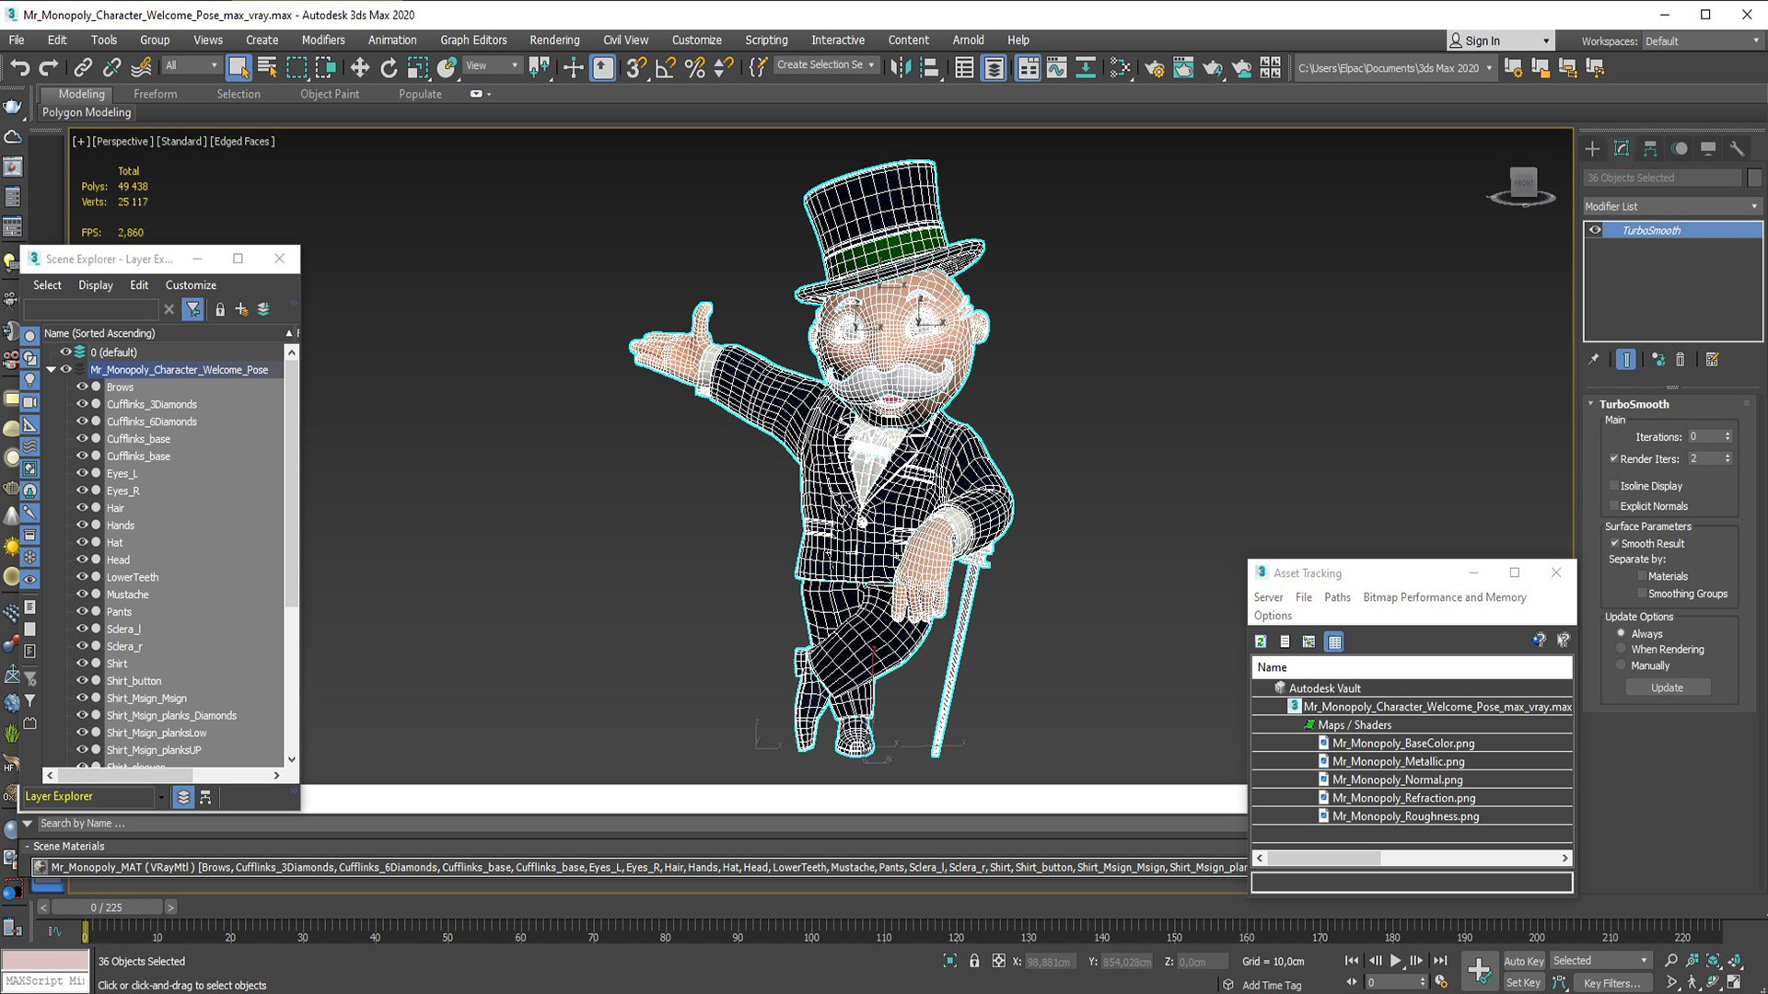Enable the Isoline Display checkbox
The width and height of the screenshot is (1768, 994).
coord(1613,485)
